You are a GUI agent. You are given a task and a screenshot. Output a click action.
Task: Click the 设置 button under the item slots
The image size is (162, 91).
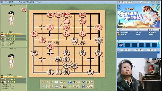125,50
